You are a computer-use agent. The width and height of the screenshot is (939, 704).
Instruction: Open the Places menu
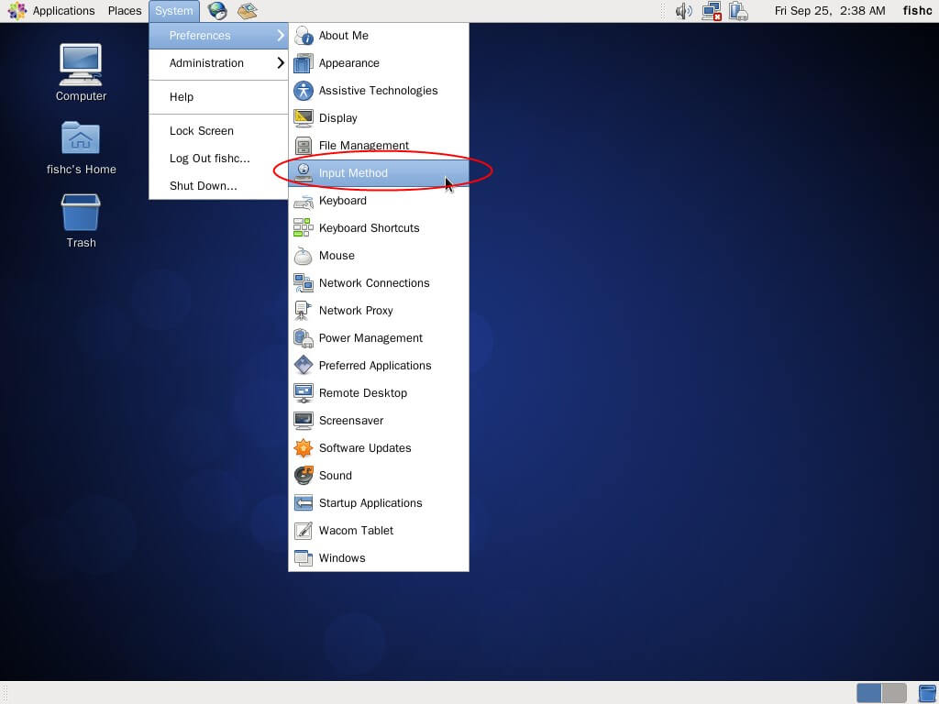point(124,11)
